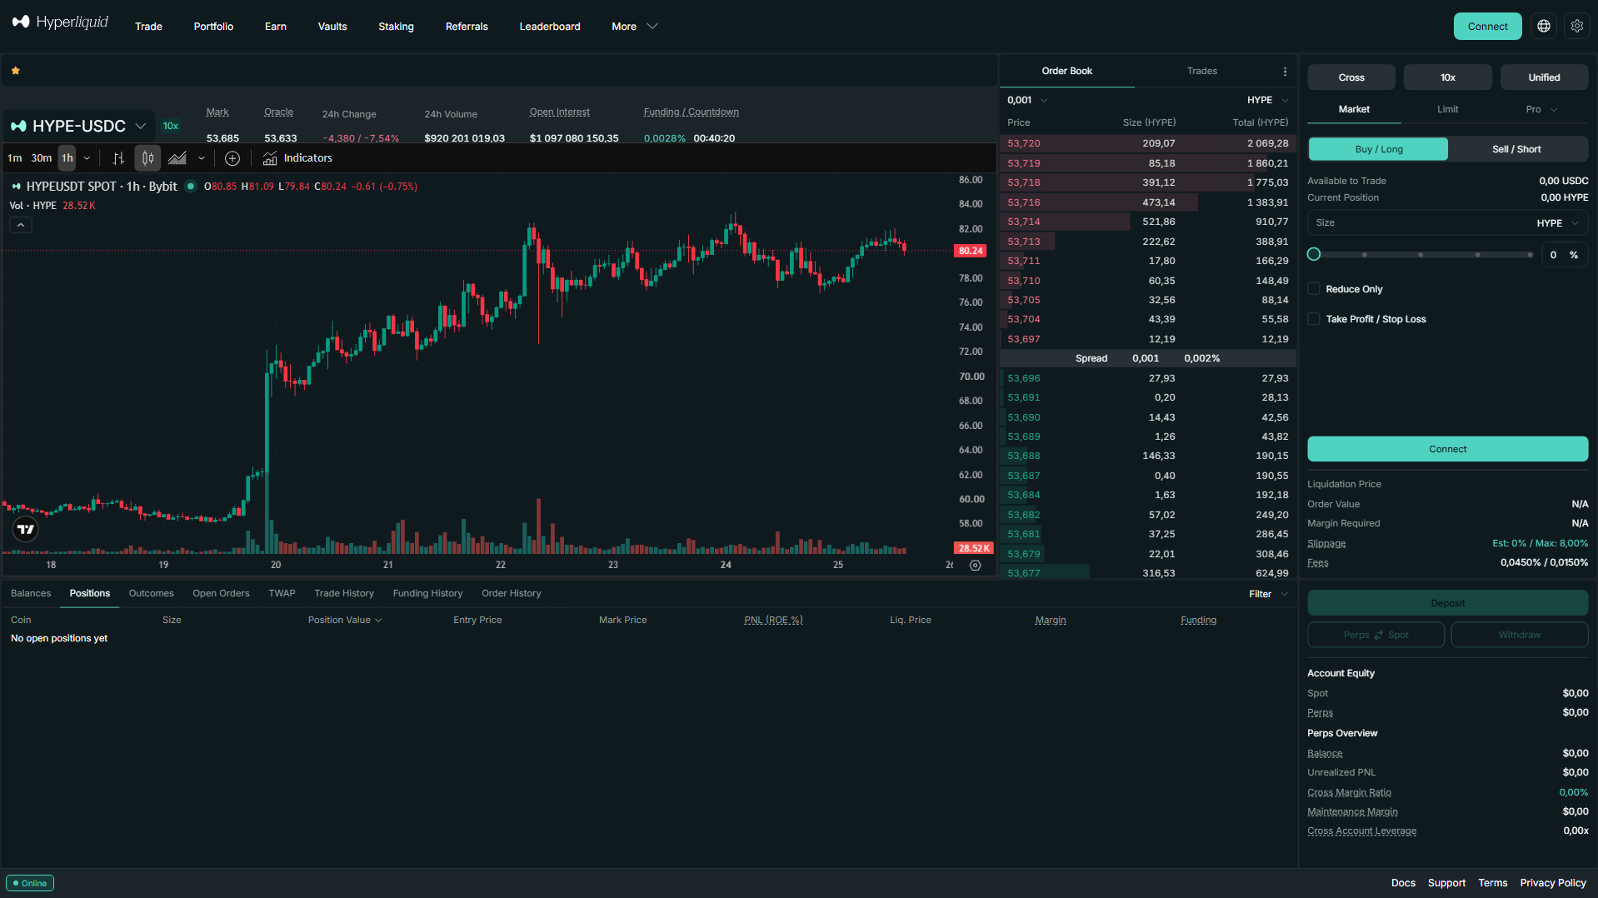Screen dimensions: 1598x898
Task: Open the positions Filter dropdown
Action: point(1268,594)
